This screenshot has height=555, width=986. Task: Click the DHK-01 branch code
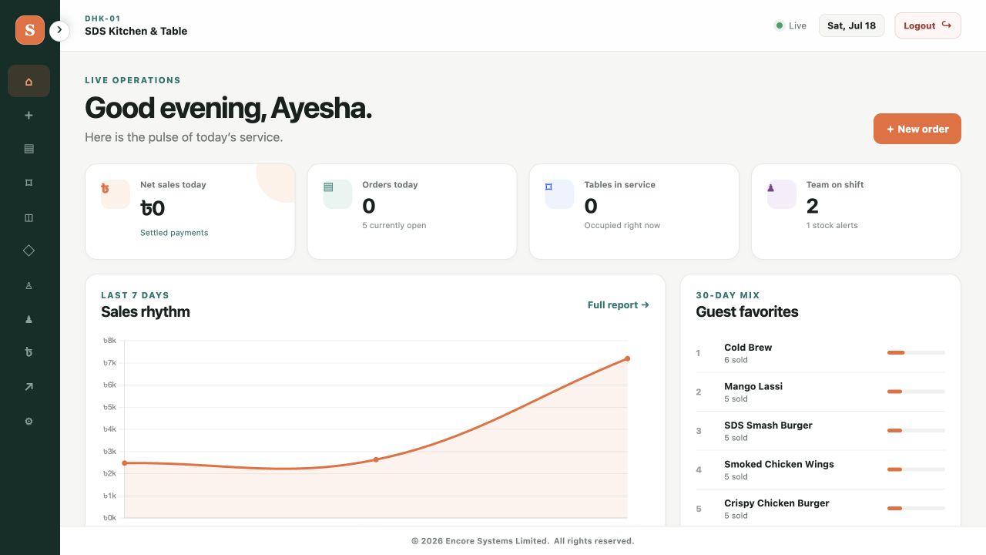[102, 18]
